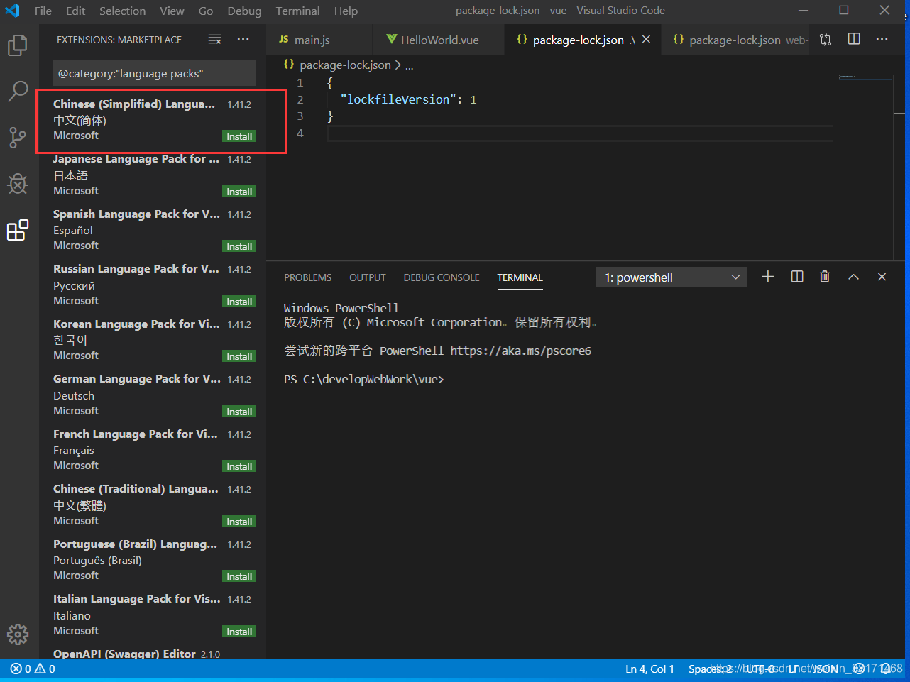Click the errors and warnings status indicator
This screenshot has height=682, width=910.
[33, 669]
